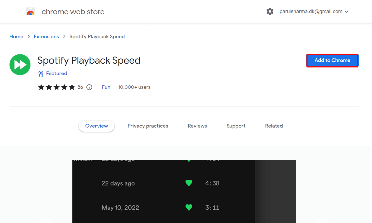Click the Featured badge icon
This screenshot has height=223, width=372.
coord(41,73)
